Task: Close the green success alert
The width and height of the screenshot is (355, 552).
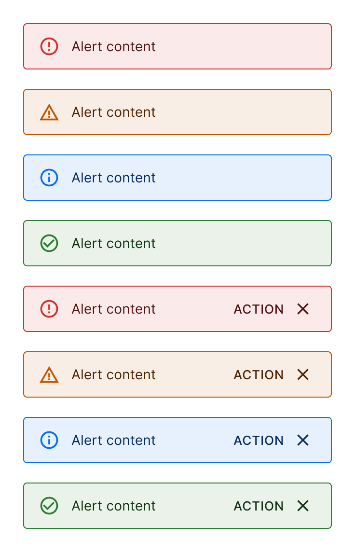Action: [303, 506]
